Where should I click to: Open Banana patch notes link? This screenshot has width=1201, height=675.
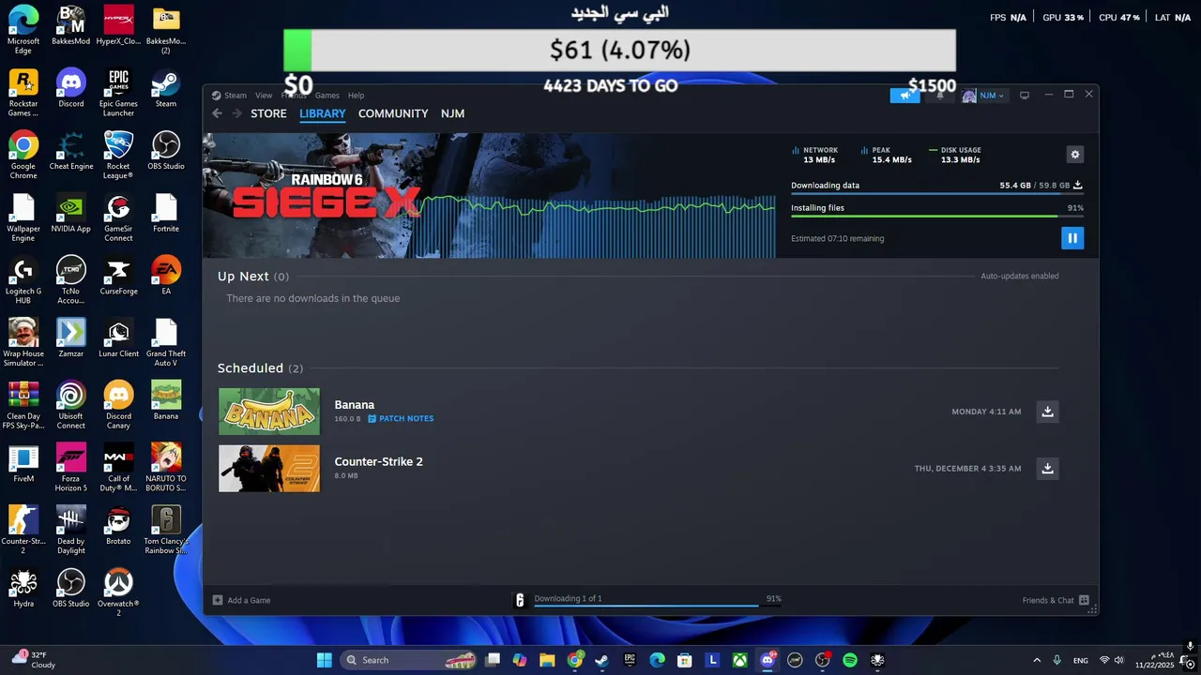click(x=401, y=418)
